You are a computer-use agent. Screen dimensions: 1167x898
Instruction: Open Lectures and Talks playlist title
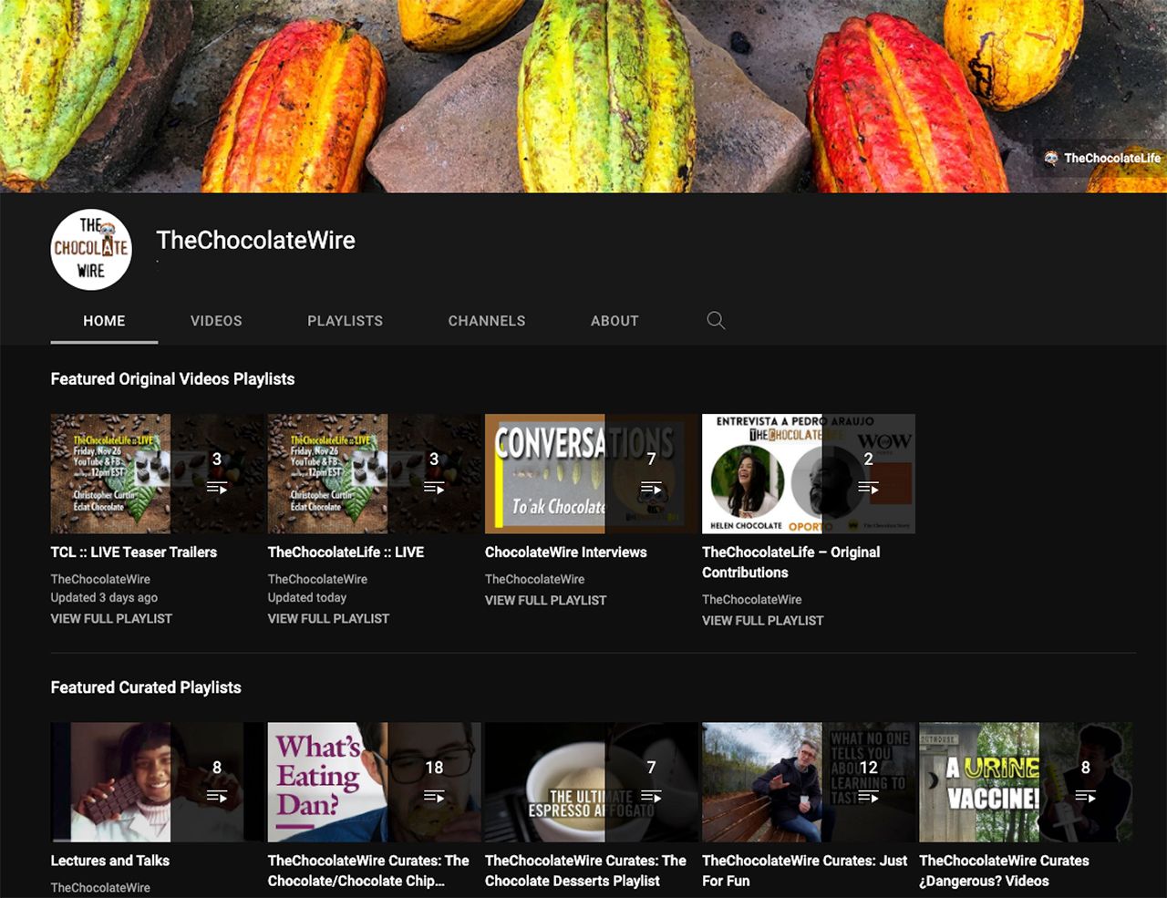pyautogui.click(x=110, y=860)
